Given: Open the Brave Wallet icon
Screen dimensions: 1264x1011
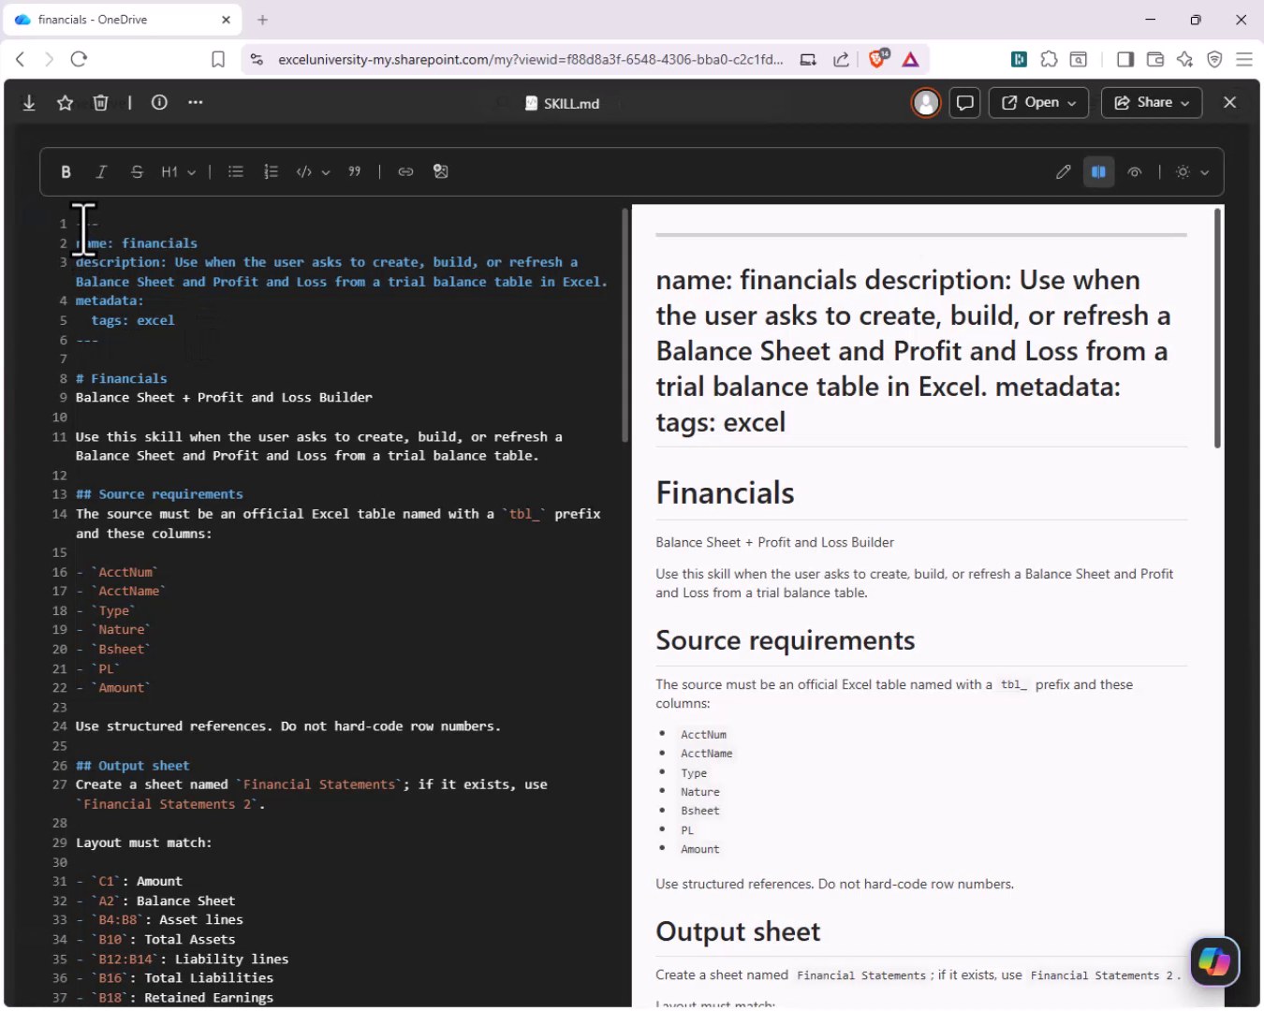Looking at the screenshot, I should tap(1155, 59).
